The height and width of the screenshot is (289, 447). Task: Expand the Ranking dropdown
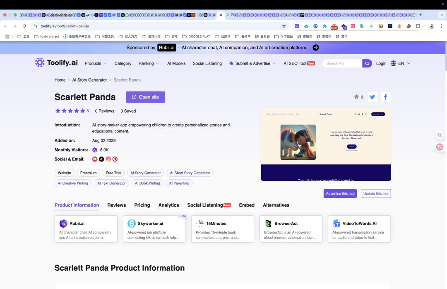(x=149, y=63)
